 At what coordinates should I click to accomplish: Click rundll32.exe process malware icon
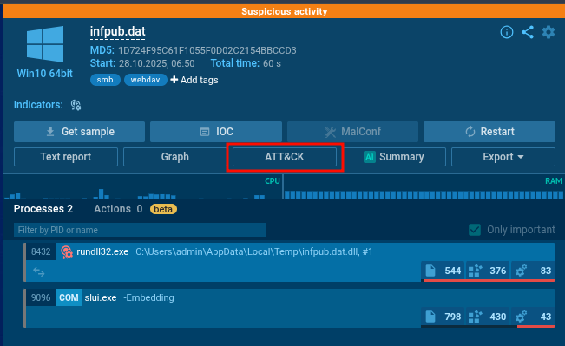click(67, 251)
